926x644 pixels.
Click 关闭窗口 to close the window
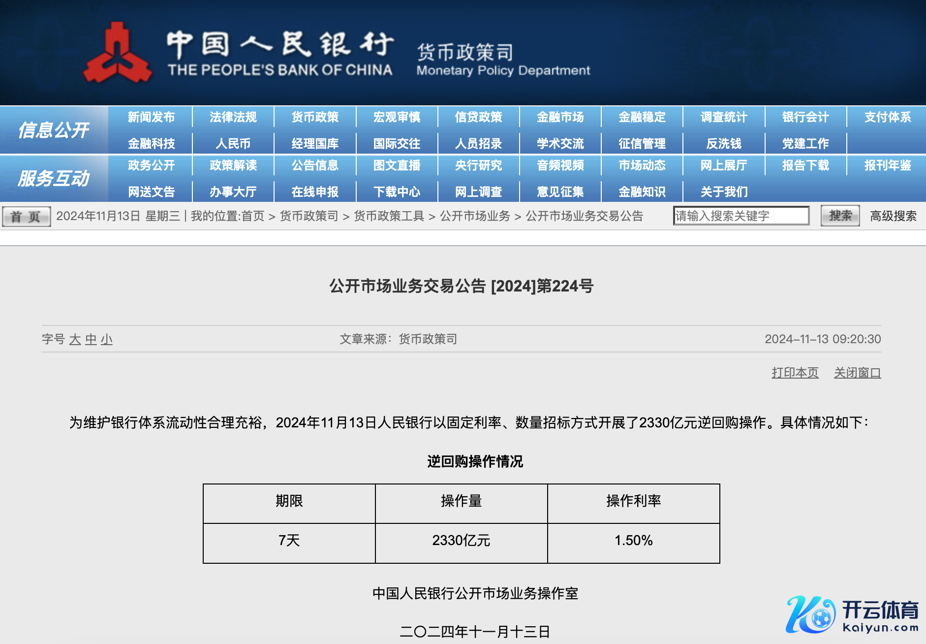tap(857, 373)
